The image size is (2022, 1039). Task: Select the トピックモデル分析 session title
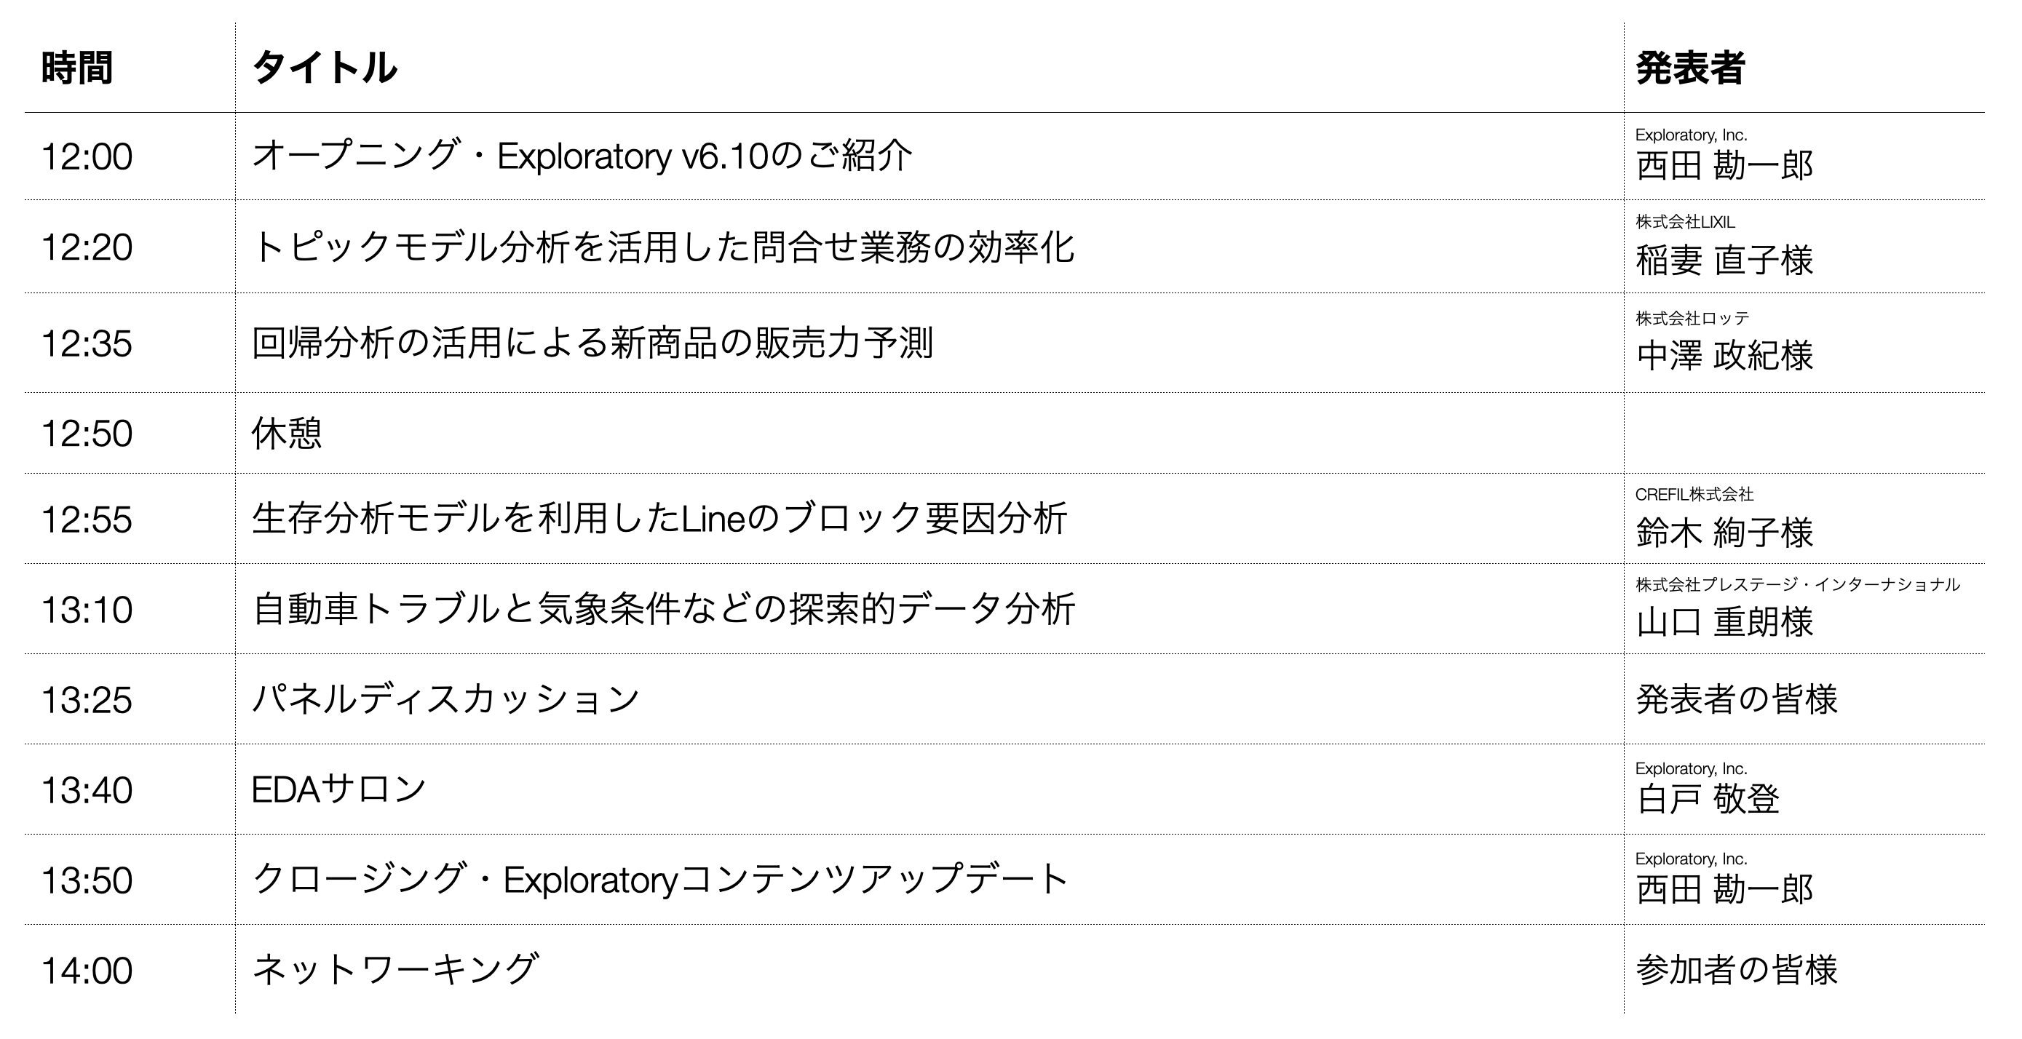pos(662,247)
